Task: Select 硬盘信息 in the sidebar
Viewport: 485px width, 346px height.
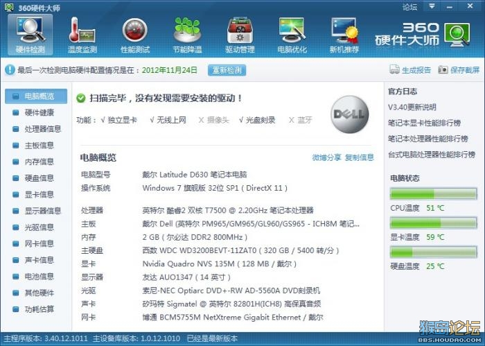Action: pos(39,178)
